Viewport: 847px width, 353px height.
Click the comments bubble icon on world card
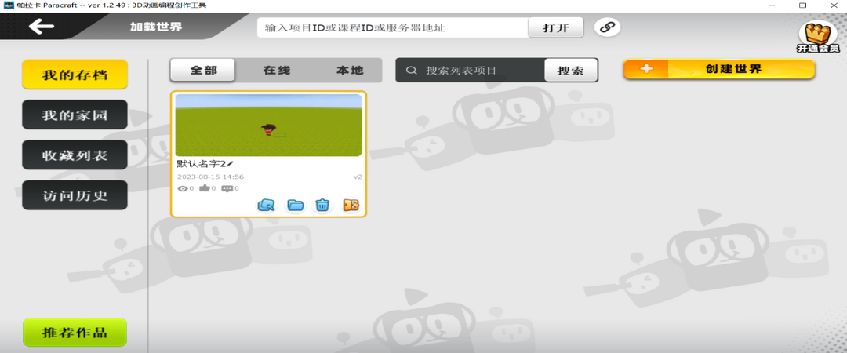(227, 189)
